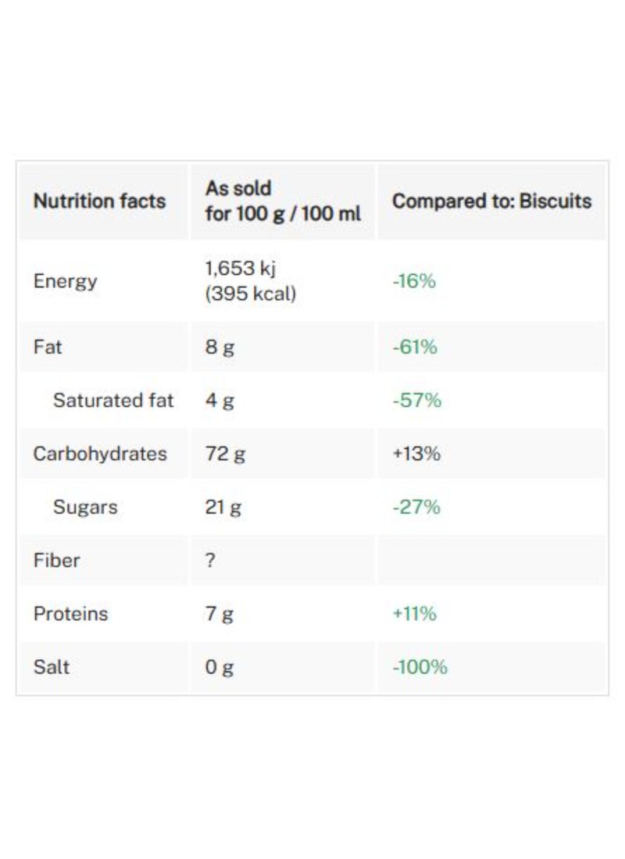625x859 pixels.
Task: Select the Proteins row label
Action: pos(70,614)
